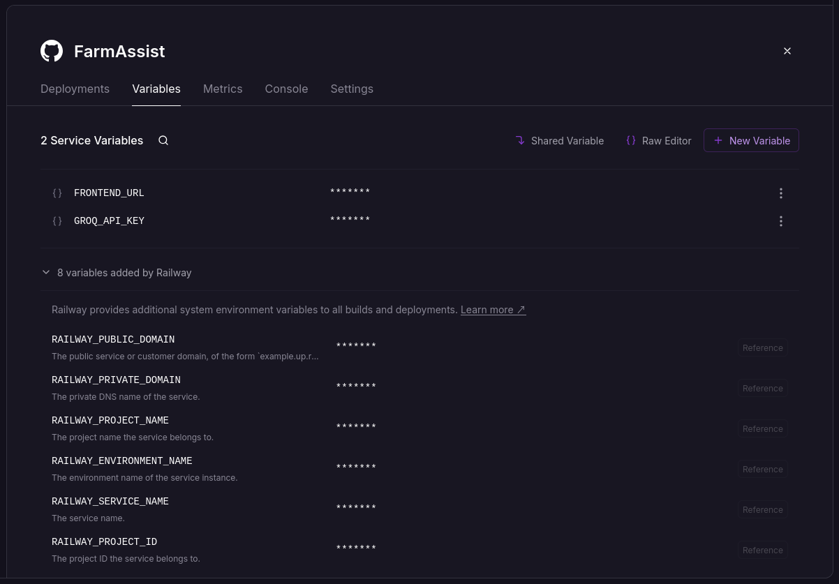Open the Raw Editor
This screenshot has width=839, height=584.
pos(658,140)
